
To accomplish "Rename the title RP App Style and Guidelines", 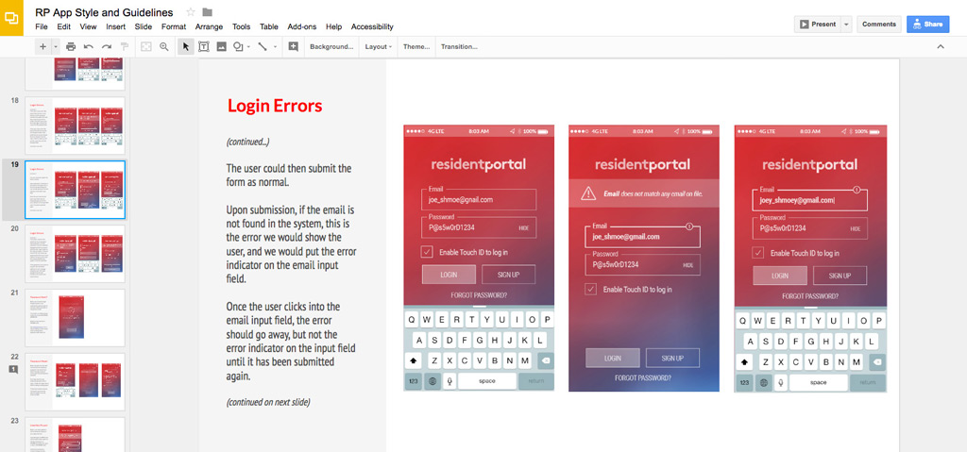I will [104, 12].
